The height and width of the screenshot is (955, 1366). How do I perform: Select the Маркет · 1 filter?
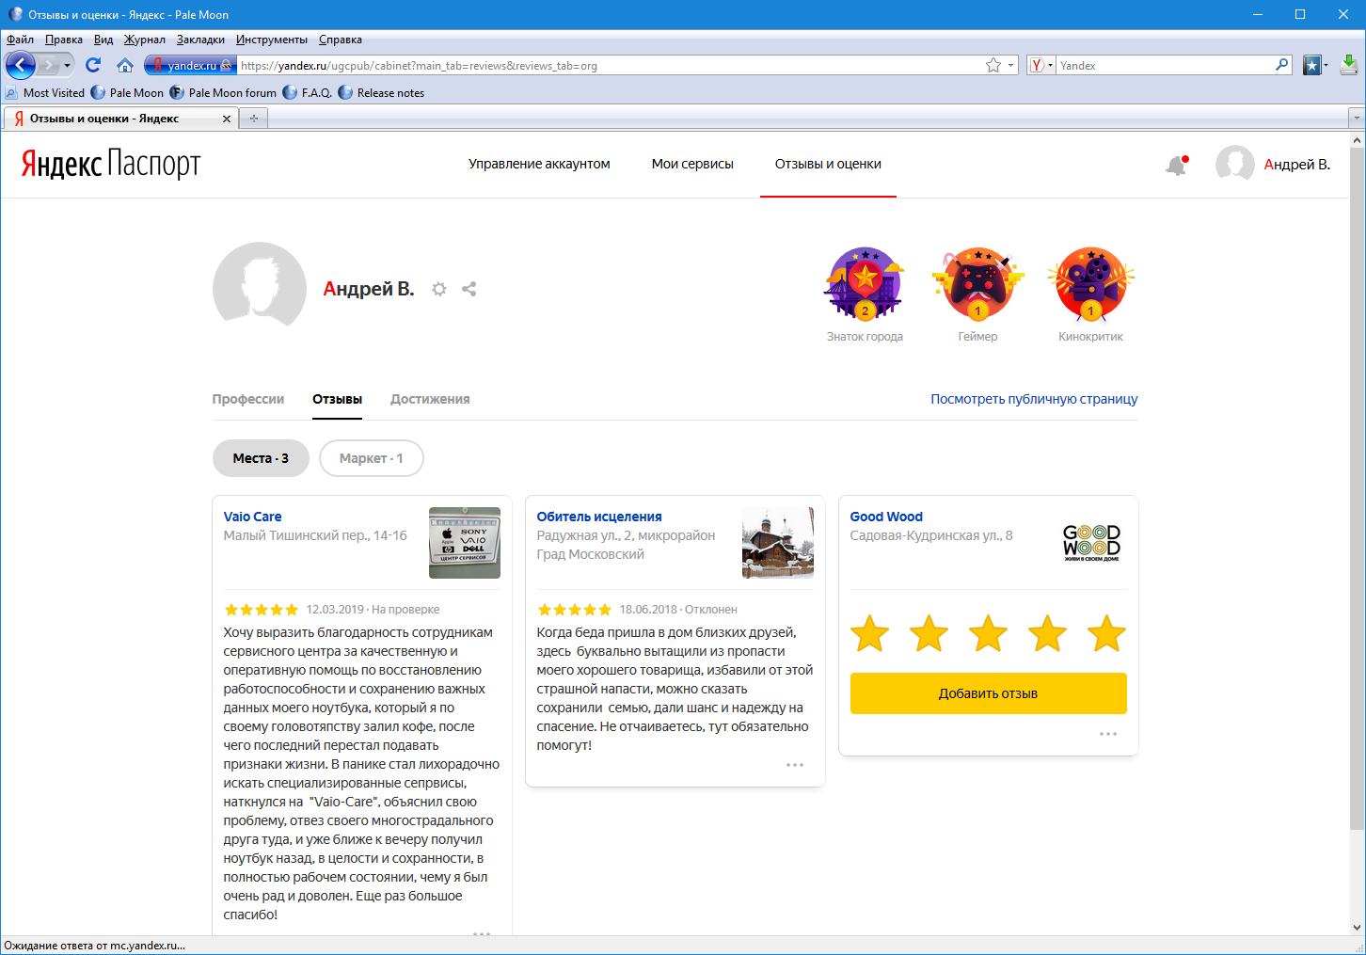[x=372, y=458]
